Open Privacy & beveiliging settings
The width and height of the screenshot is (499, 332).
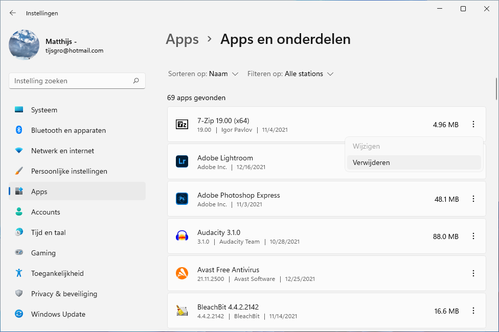click(63, 294)
